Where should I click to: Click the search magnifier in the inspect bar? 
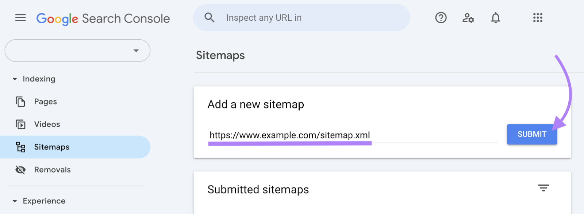(x=210, y=17)
